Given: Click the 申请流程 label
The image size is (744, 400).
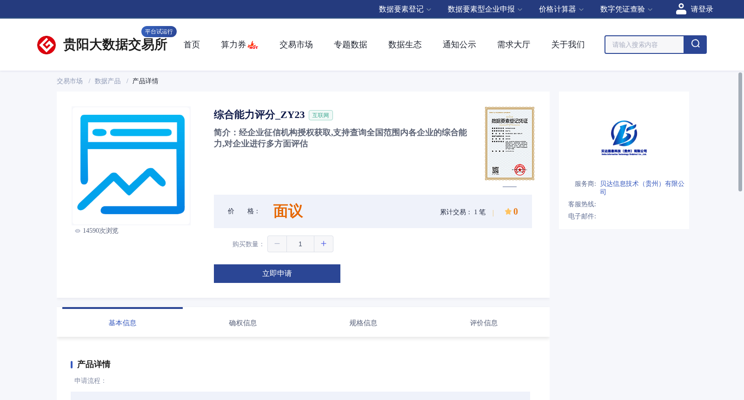Looking at the screenshot, I should click(90, 381).
